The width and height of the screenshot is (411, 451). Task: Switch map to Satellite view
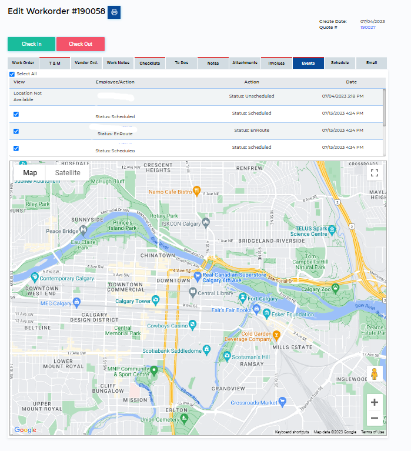click(68, 172)
